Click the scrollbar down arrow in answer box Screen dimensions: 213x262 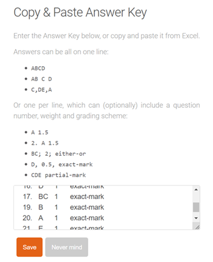coord(196,218)
